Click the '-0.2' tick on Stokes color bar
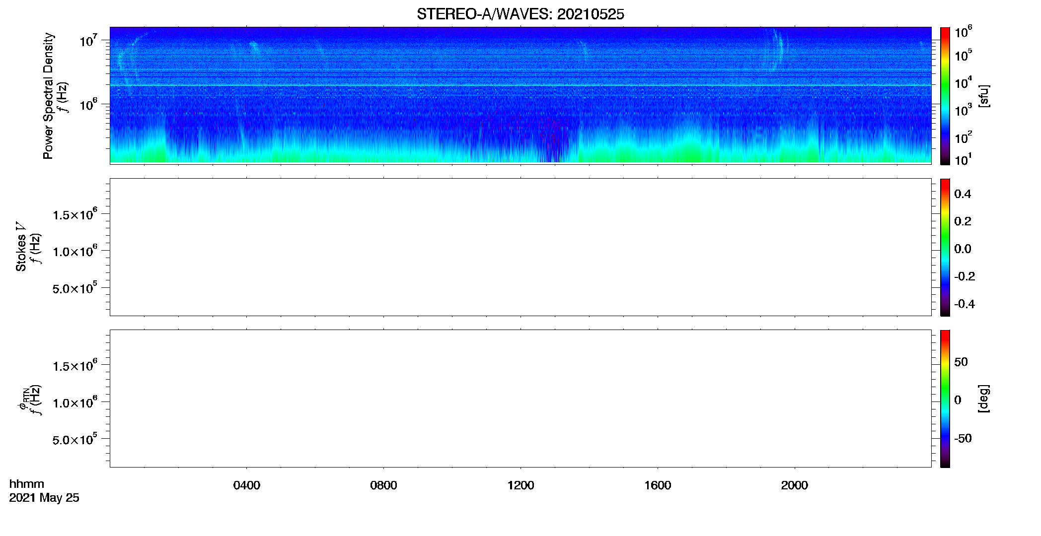The height and width of the screenshot is (536, 1041). point(965,276)
